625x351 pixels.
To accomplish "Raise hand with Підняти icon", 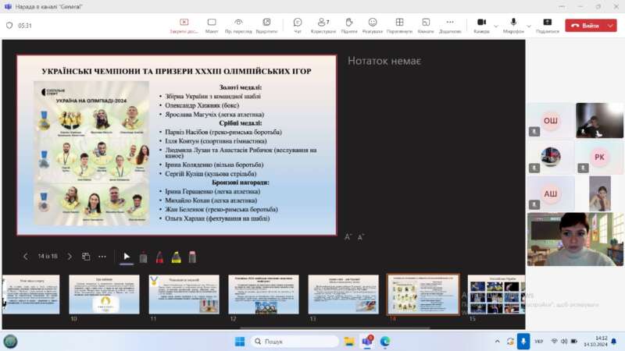I will [x=348, y=25].
